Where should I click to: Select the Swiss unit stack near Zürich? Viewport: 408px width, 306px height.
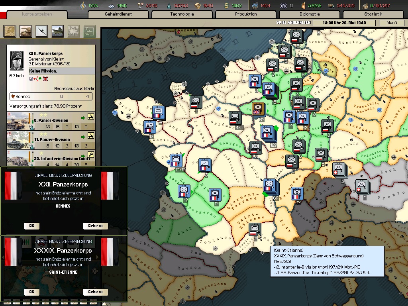(x=339, y=169)
